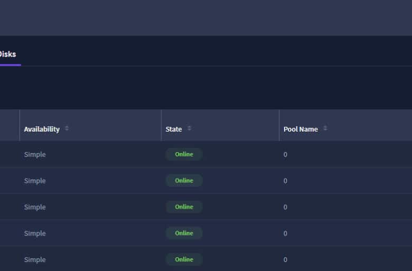This screenshot has width=412, height=271.
Task: Click the Pool Name column header text
Action: point(301,129)
